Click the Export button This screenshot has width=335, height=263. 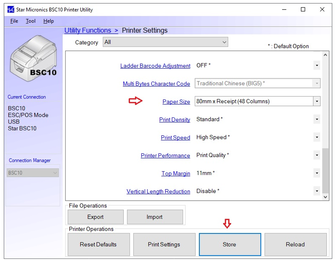(x=96, y=217)
